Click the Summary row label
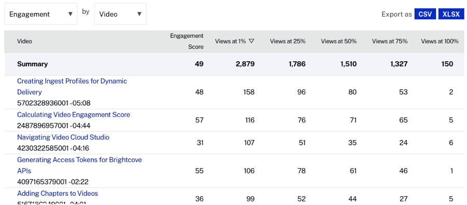Image resolution: width=467 pixels, height=205 pixels. (x=33, y=64)
